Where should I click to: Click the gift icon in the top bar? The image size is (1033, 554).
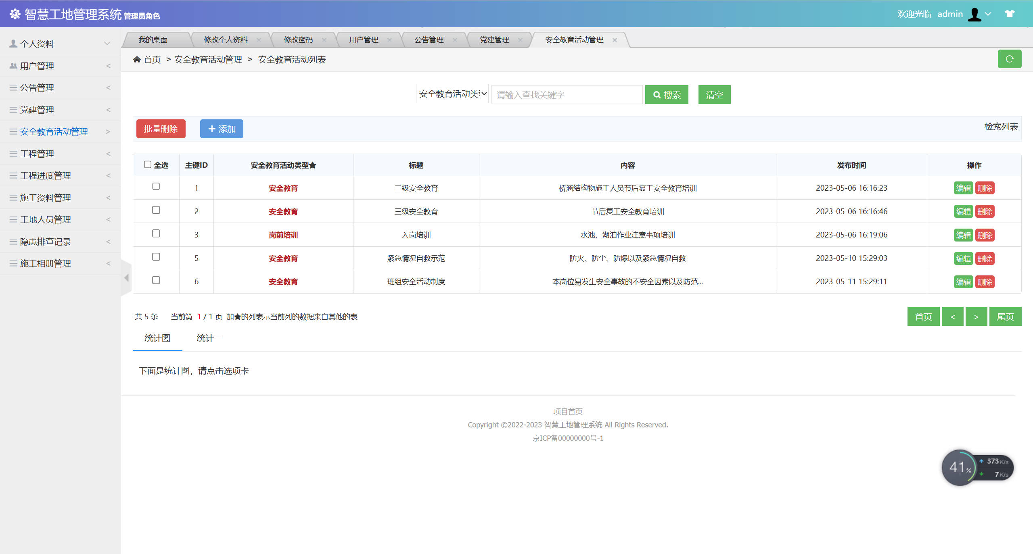pyautogui.click(x=1010, y=13)
